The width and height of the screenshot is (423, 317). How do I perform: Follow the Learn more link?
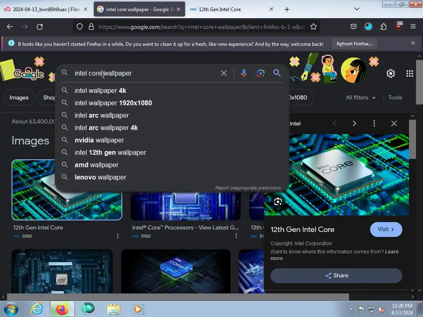pyautogui.click(x=334, y=255)
